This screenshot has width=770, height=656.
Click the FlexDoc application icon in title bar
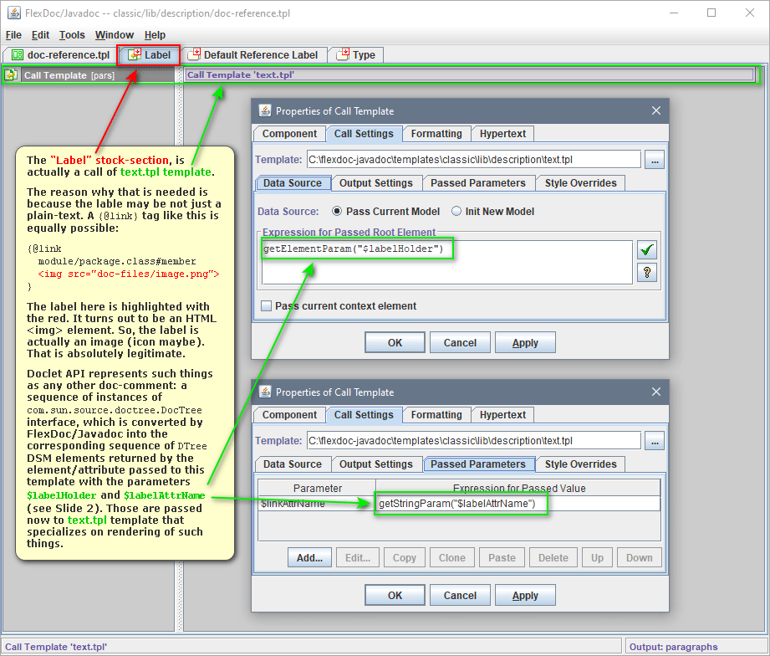13,13
